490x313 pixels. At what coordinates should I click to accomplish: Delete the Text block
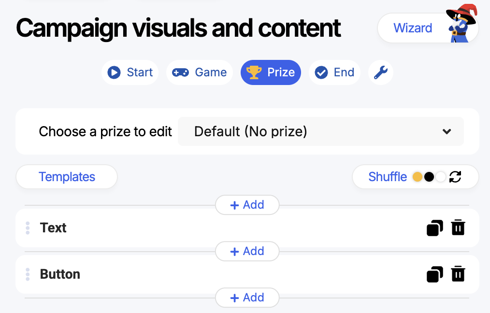458,228
